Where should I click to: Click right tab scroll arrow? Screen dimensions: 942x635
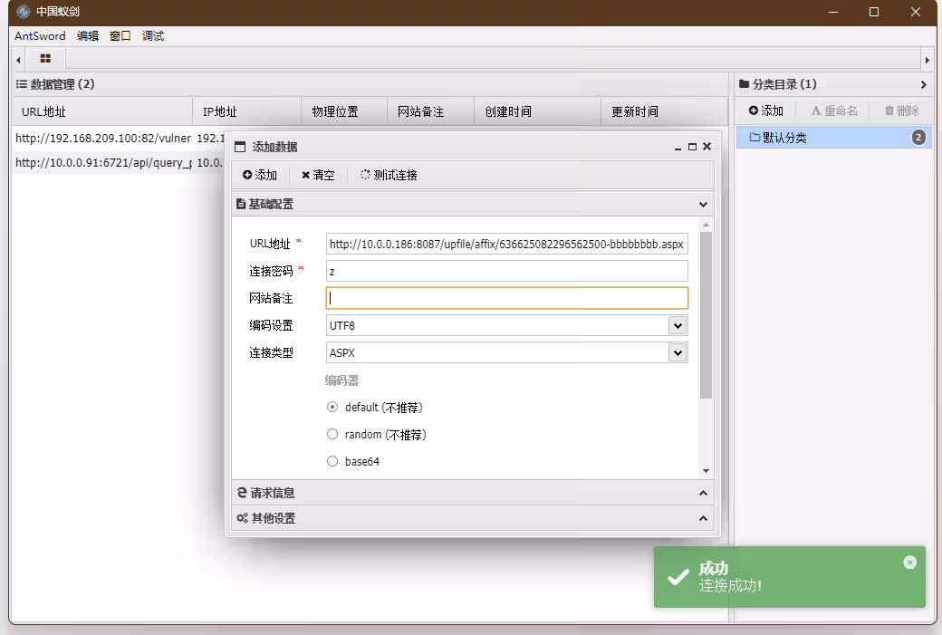[x=927, y=60]
